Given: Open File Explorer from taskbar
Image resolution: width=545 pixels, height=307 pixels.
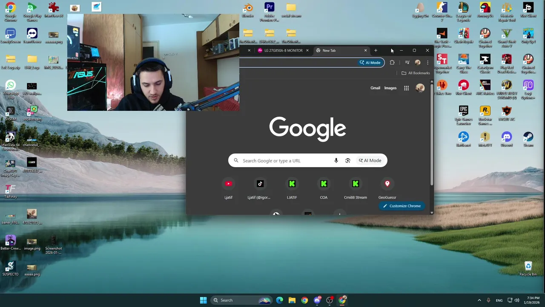Looking at the screenshot, I should point(292,300).
